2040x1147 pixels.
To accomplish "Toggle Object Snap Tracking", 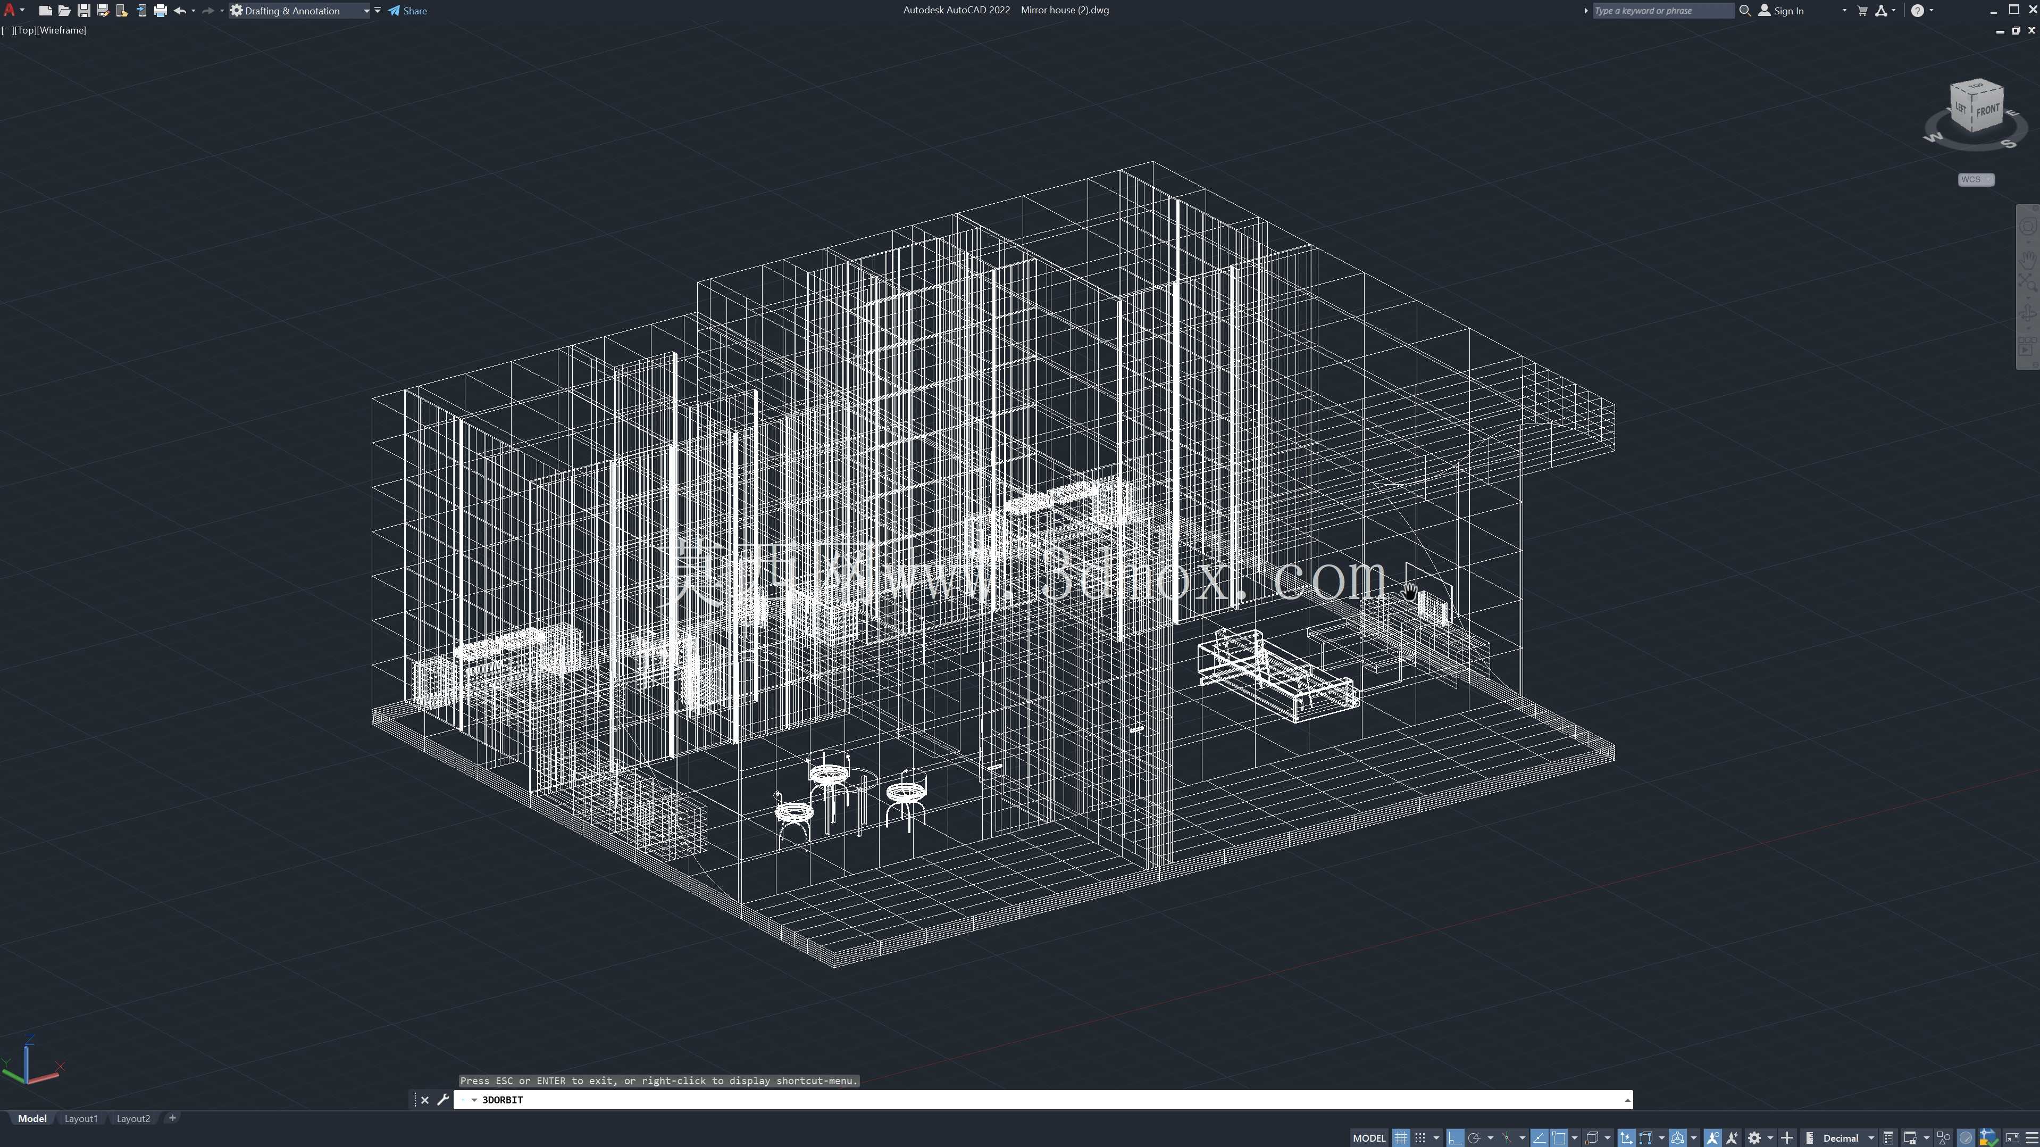I will tap(1540, 1137).
